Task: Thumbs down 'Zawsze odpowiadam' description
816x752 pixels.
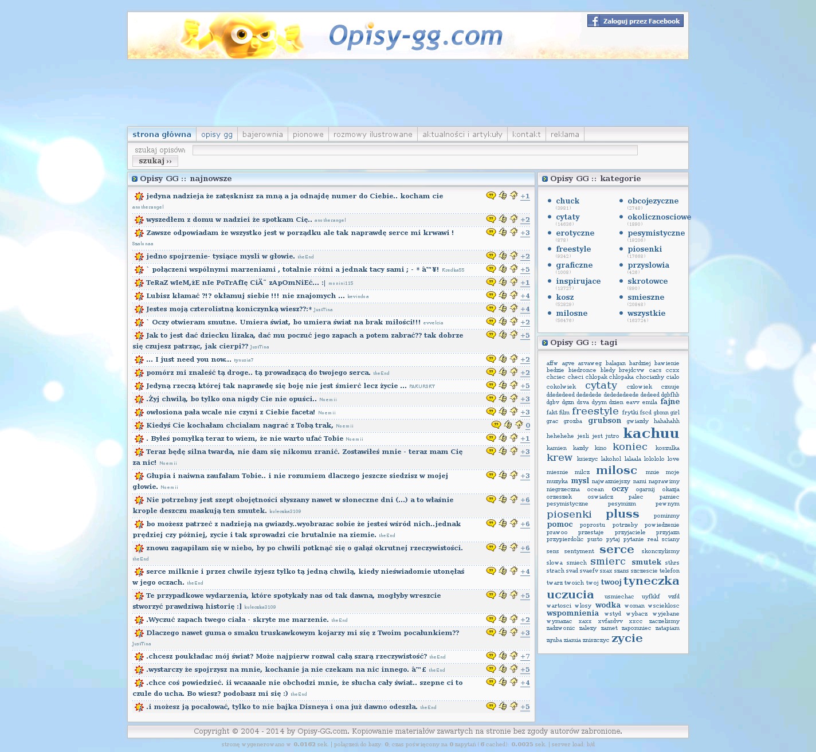Action: (x=514, y=232)
